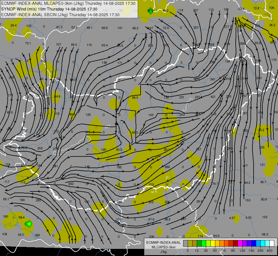Image resolution: width=278 pixels, height=256 pixels.
Task: Click the SBCIN header line
Action: tap(60, 15)
